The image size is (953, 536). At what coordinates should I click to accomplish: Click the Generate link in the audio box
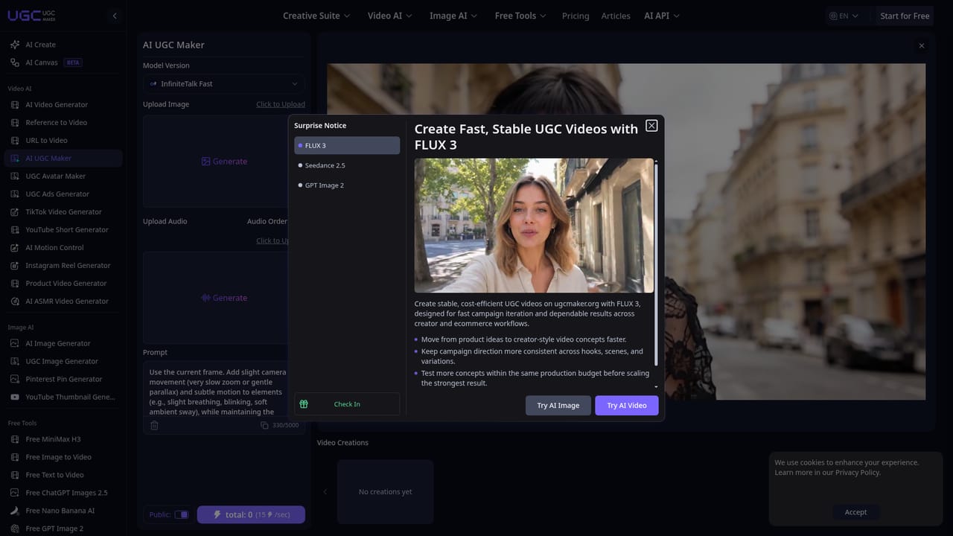pos(224,298)
